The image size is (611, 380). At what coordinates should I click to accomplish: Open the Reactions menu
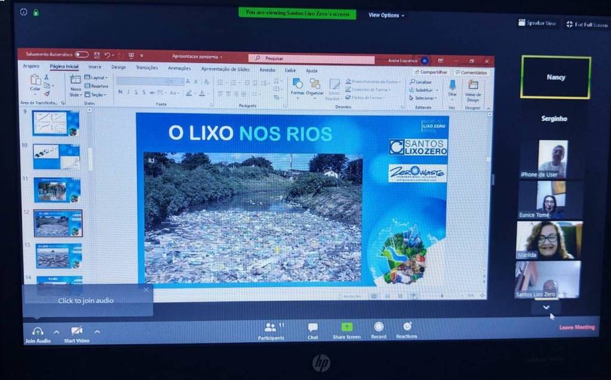coord(407,327)
